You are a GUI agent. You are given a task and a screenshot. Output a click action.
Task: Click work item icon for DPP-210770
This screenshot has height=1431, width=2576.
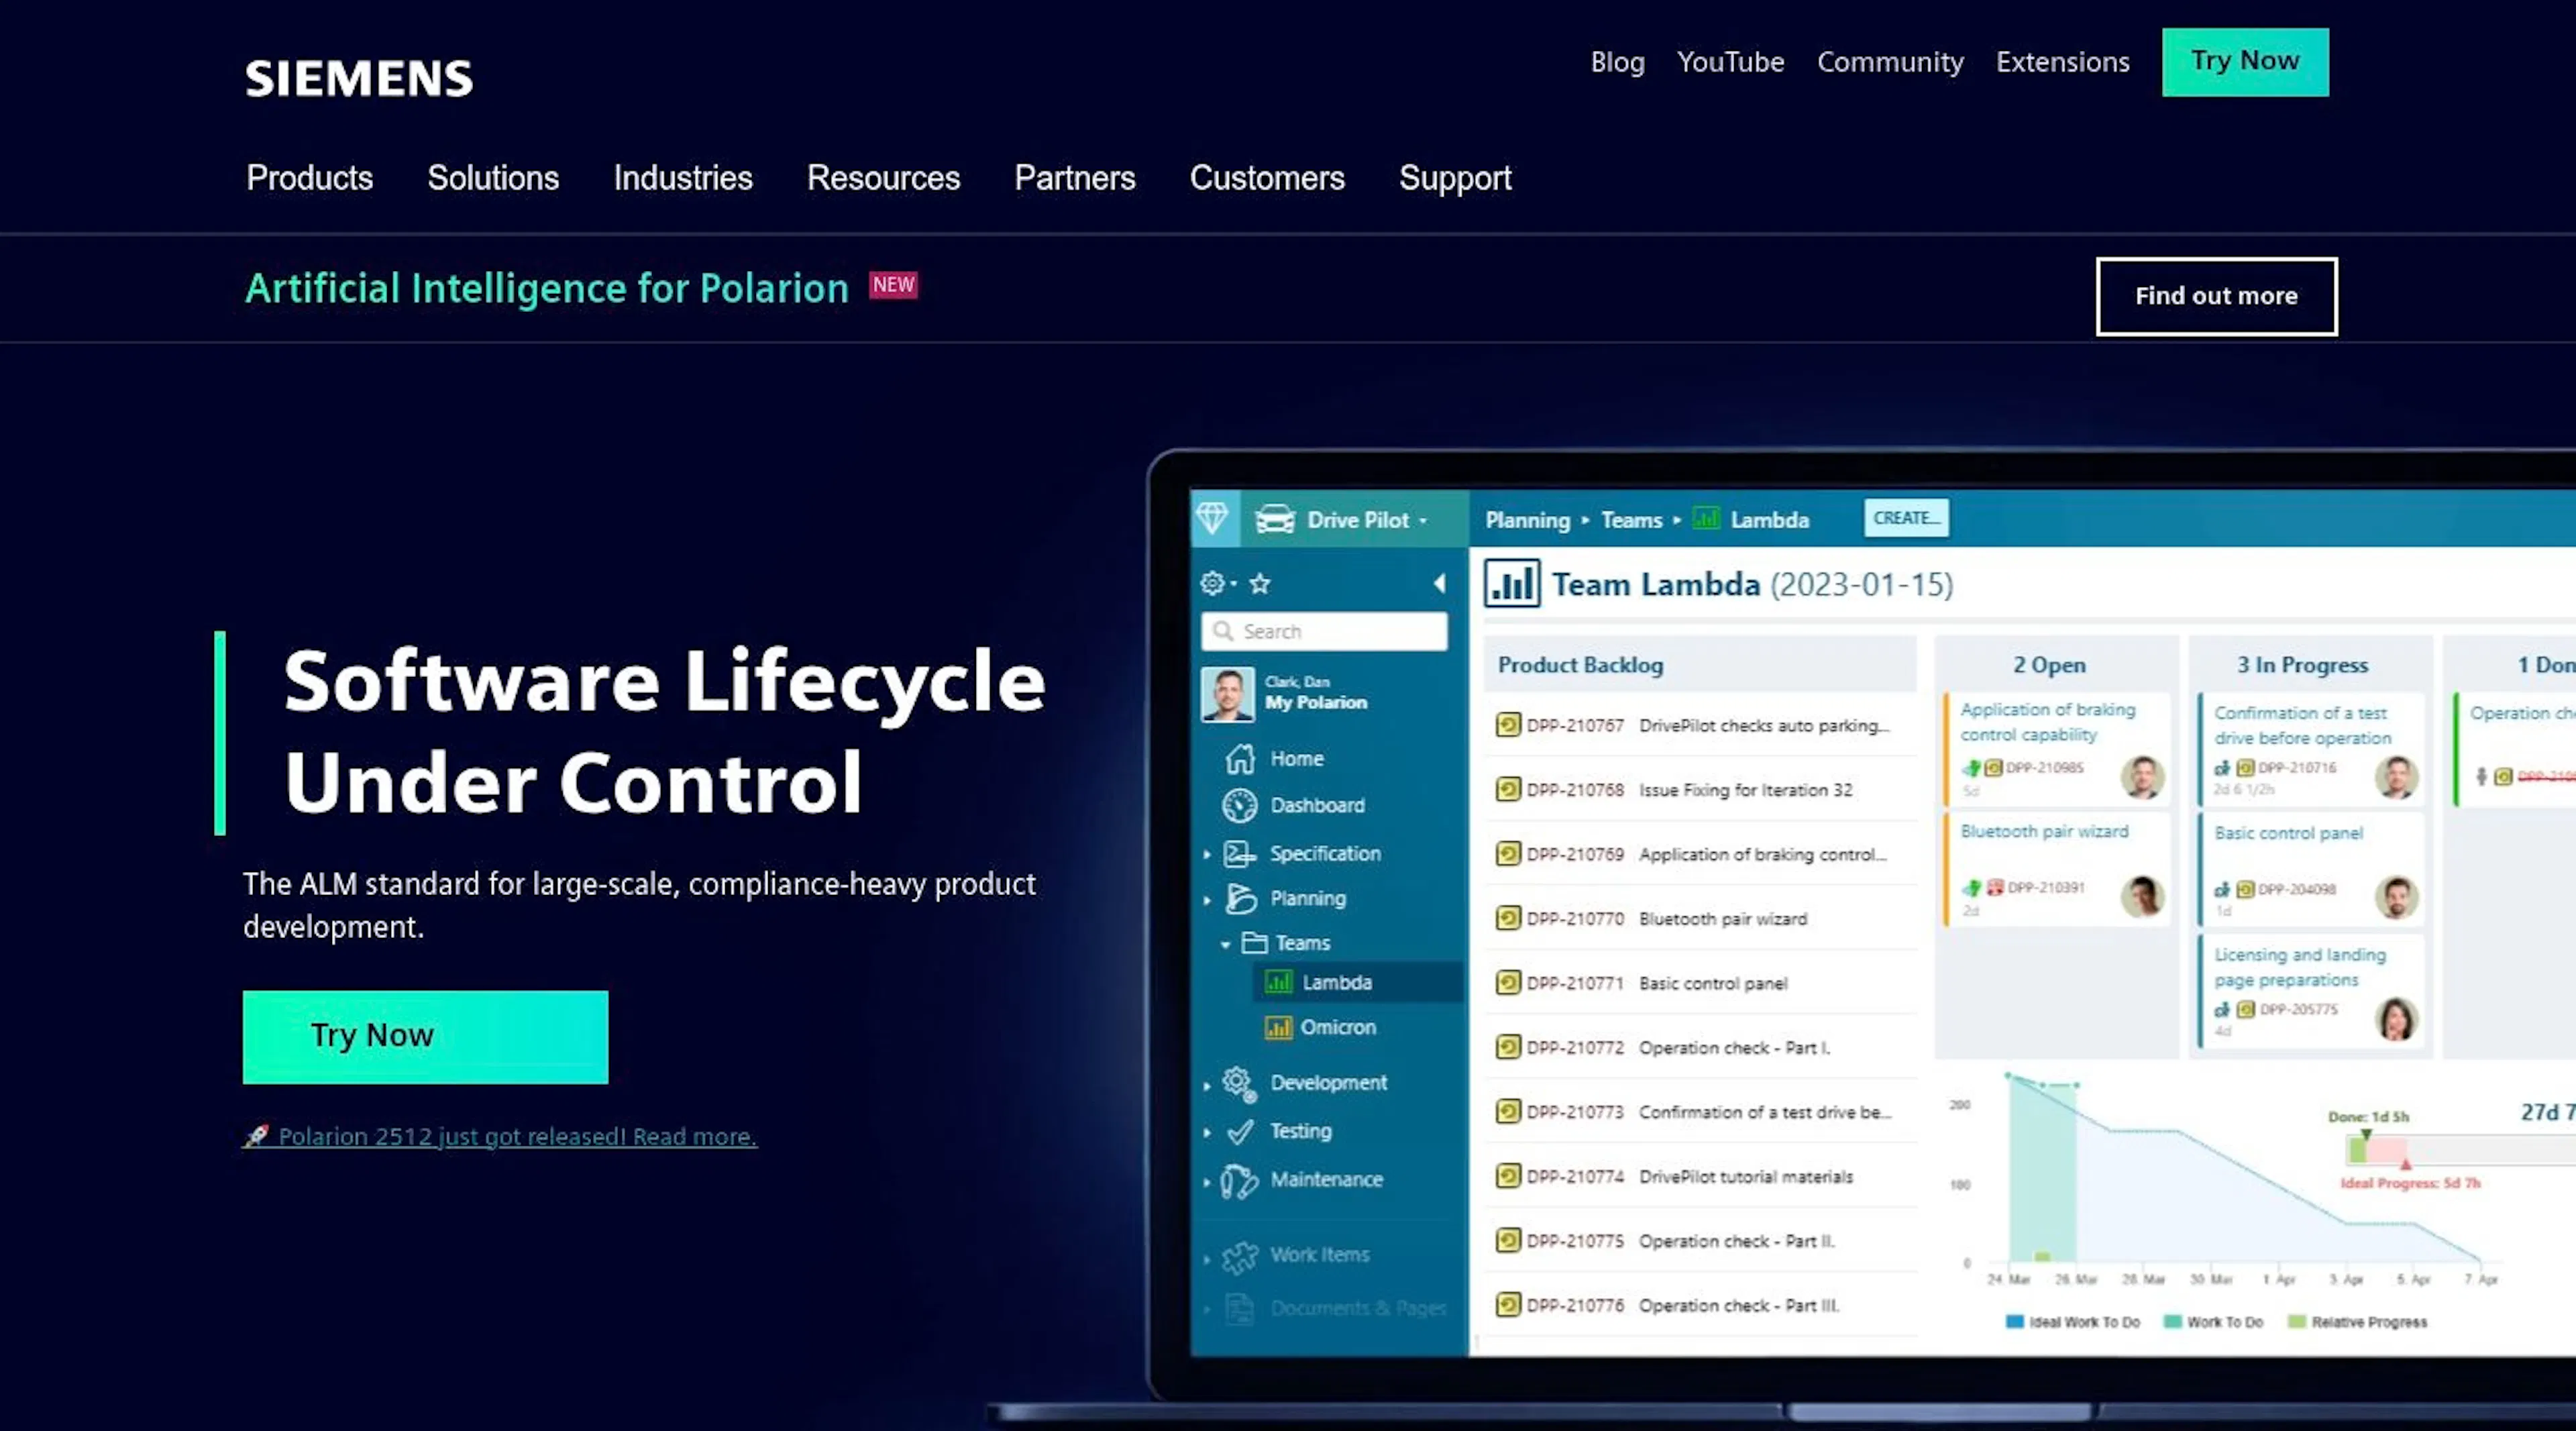coord(1508,917)
